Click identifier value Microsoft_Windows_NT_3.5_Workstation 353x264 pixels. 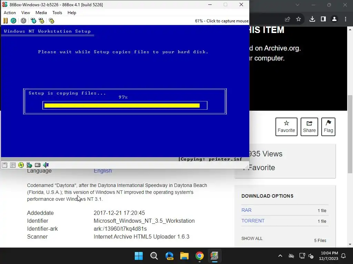[x=144, y=221]
